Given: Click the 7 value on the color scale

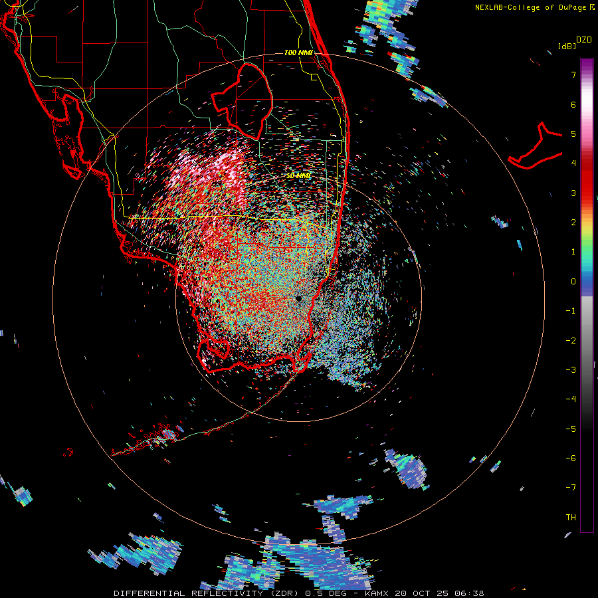Looking at the screenshot, I should 573,74.
